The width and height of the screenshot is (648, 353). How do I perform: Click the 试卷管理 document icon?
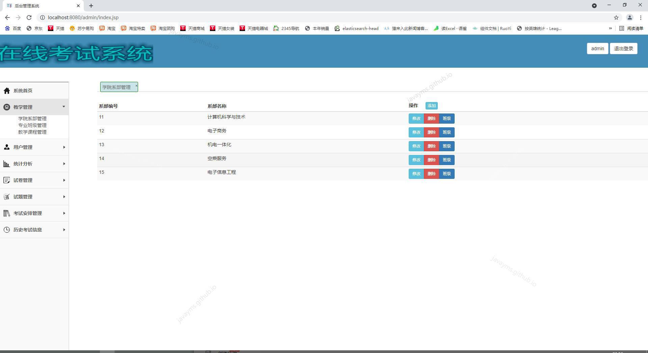tap(7, 180)
